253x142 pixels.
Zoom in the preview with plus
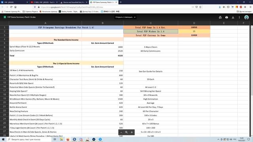click(132, 132)
